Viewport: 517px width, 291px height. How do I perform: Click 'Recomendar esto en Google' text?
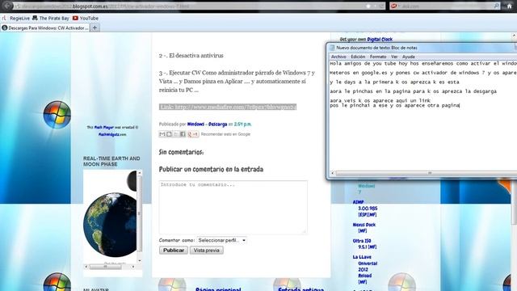tap(225, 134)
